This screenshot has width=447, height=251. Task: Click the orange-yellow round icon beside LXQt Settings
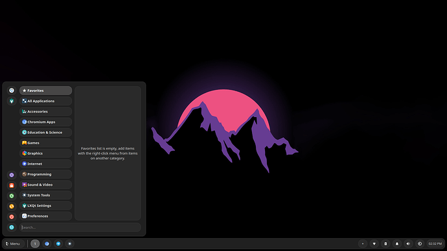(12, 206)
